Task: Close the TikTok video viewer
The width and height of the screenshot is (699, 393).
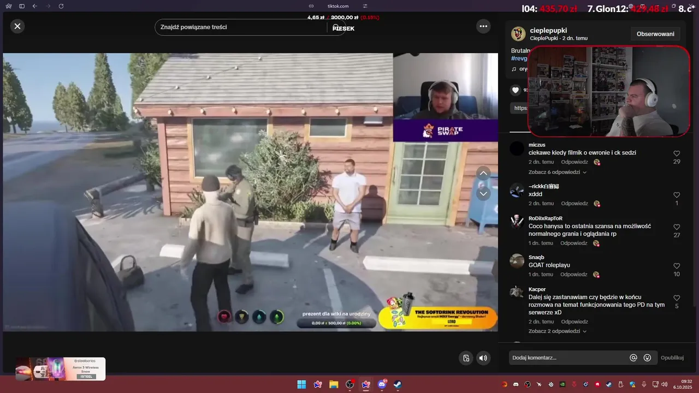Action: [x=17, y=26]
